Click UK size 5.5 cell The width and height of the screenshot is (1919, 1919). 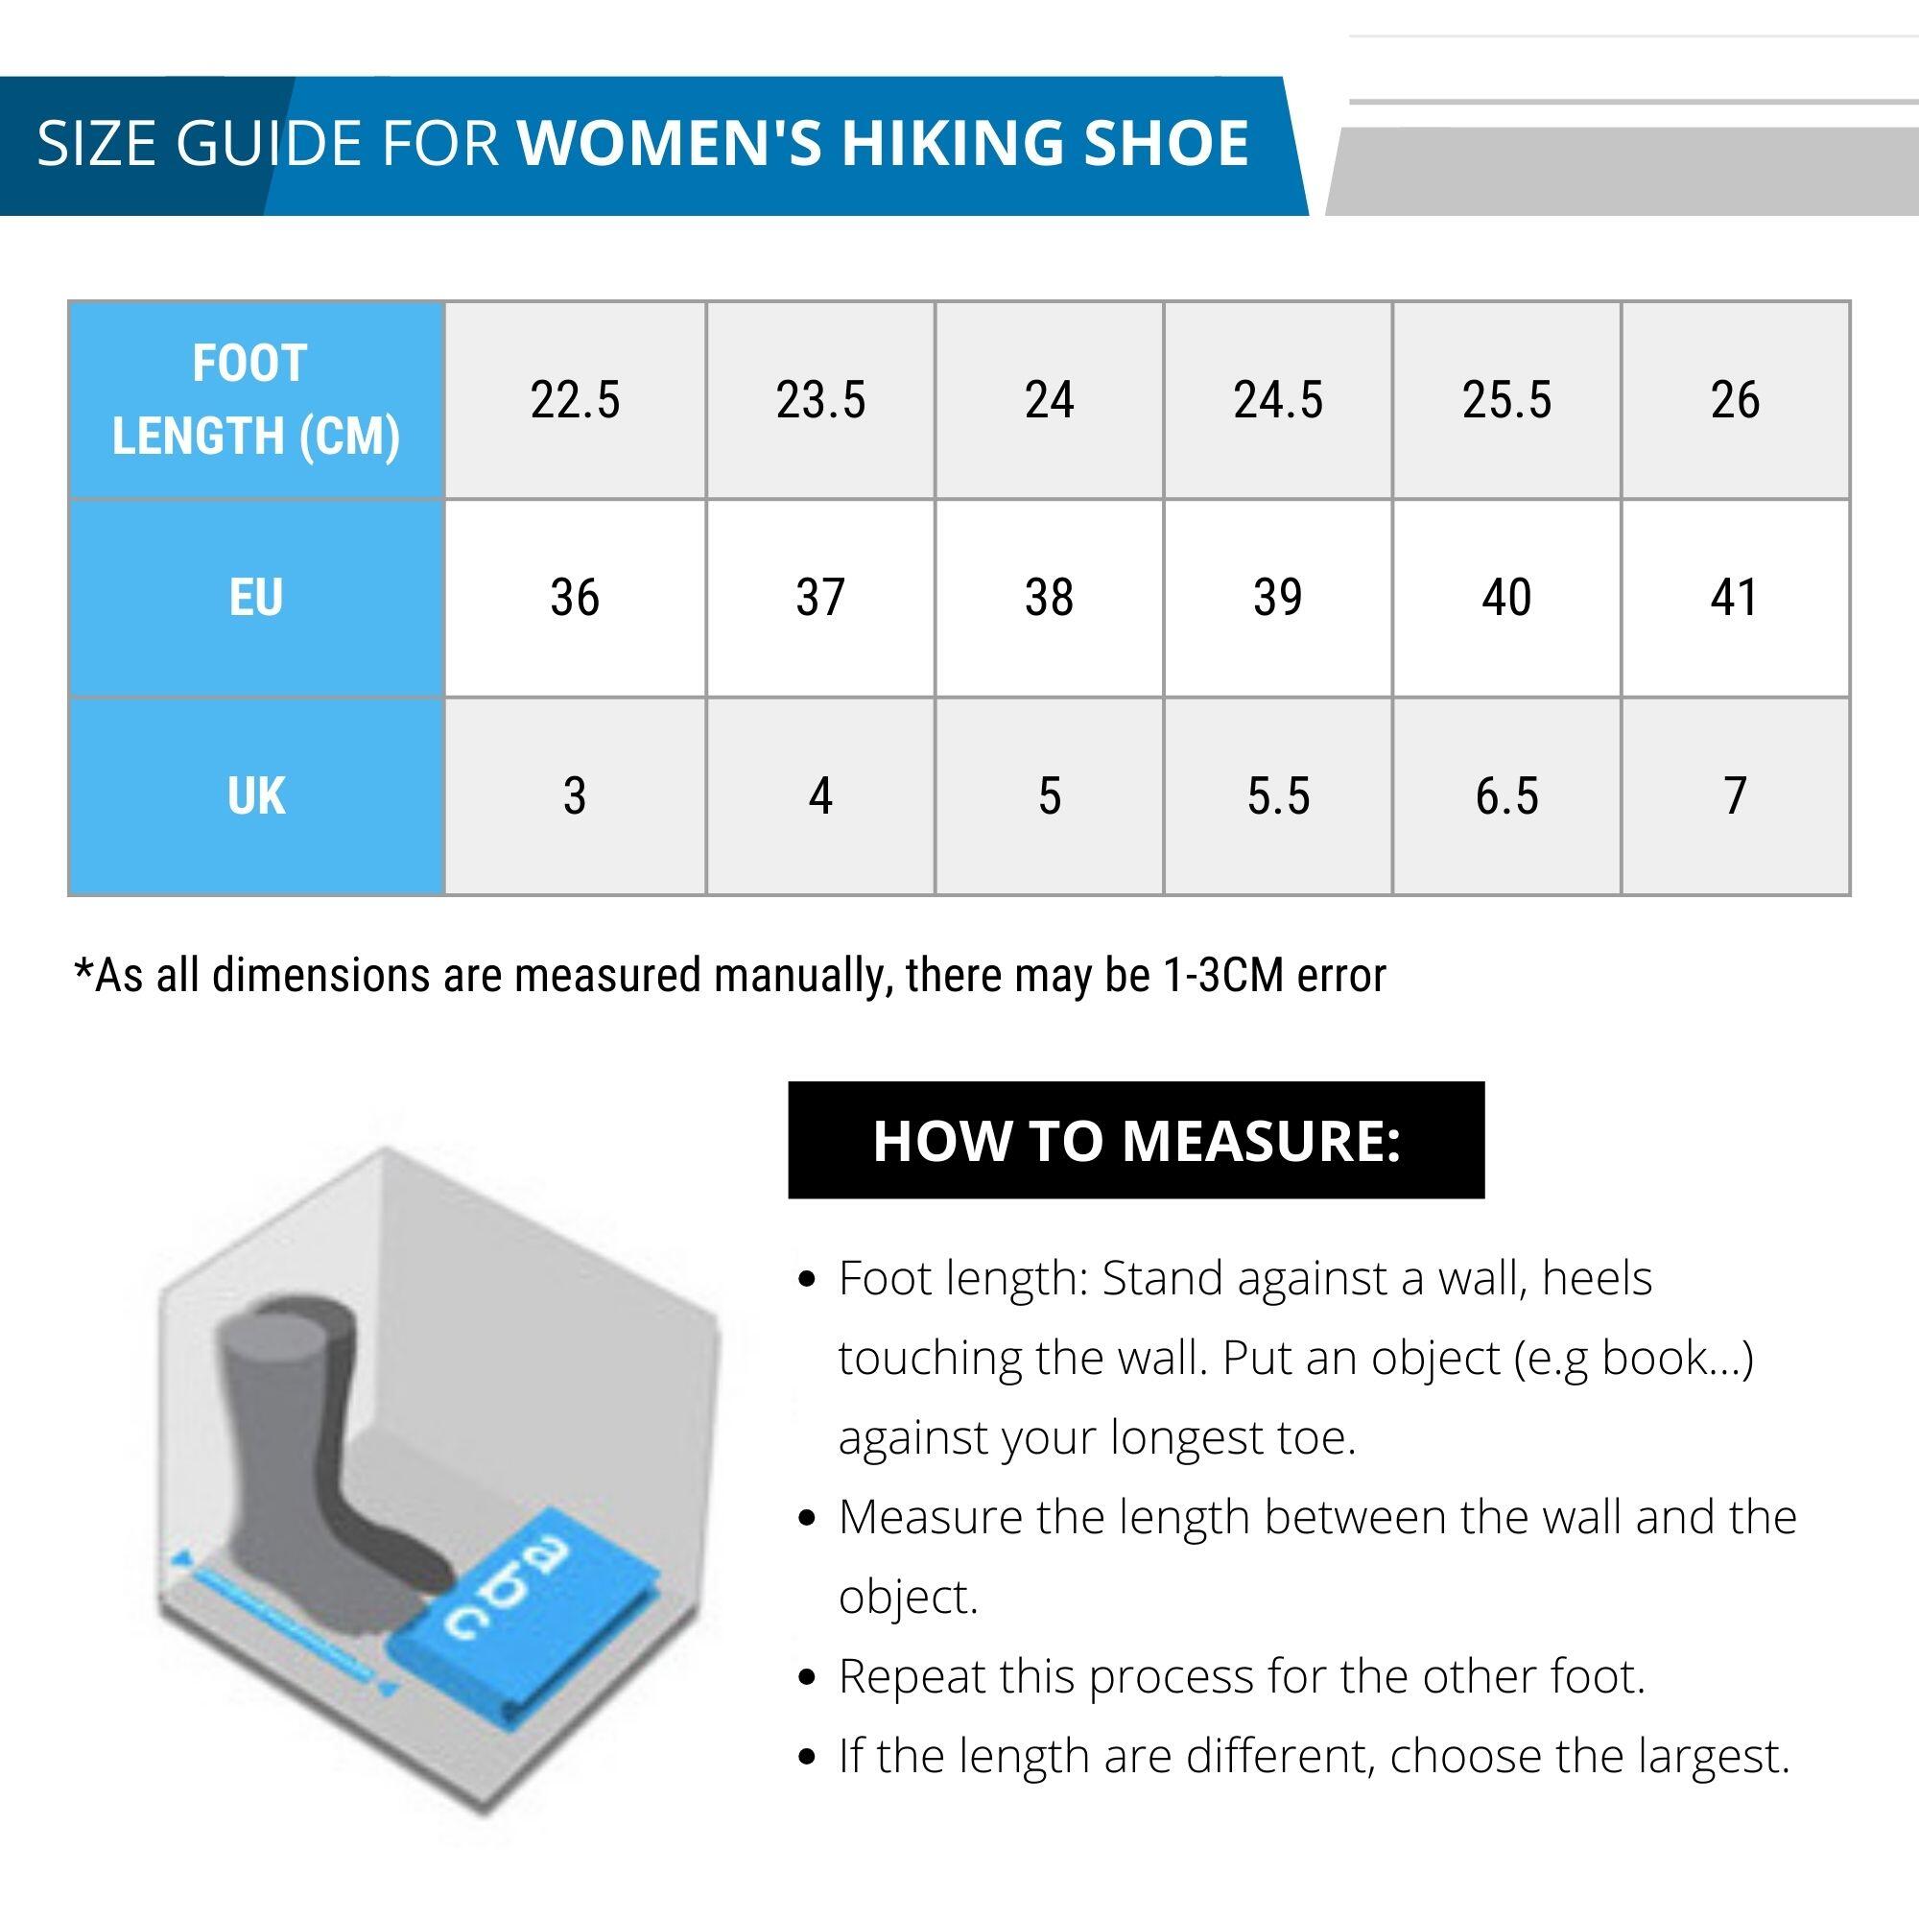pyautogui.click(x=1278, y=795)
